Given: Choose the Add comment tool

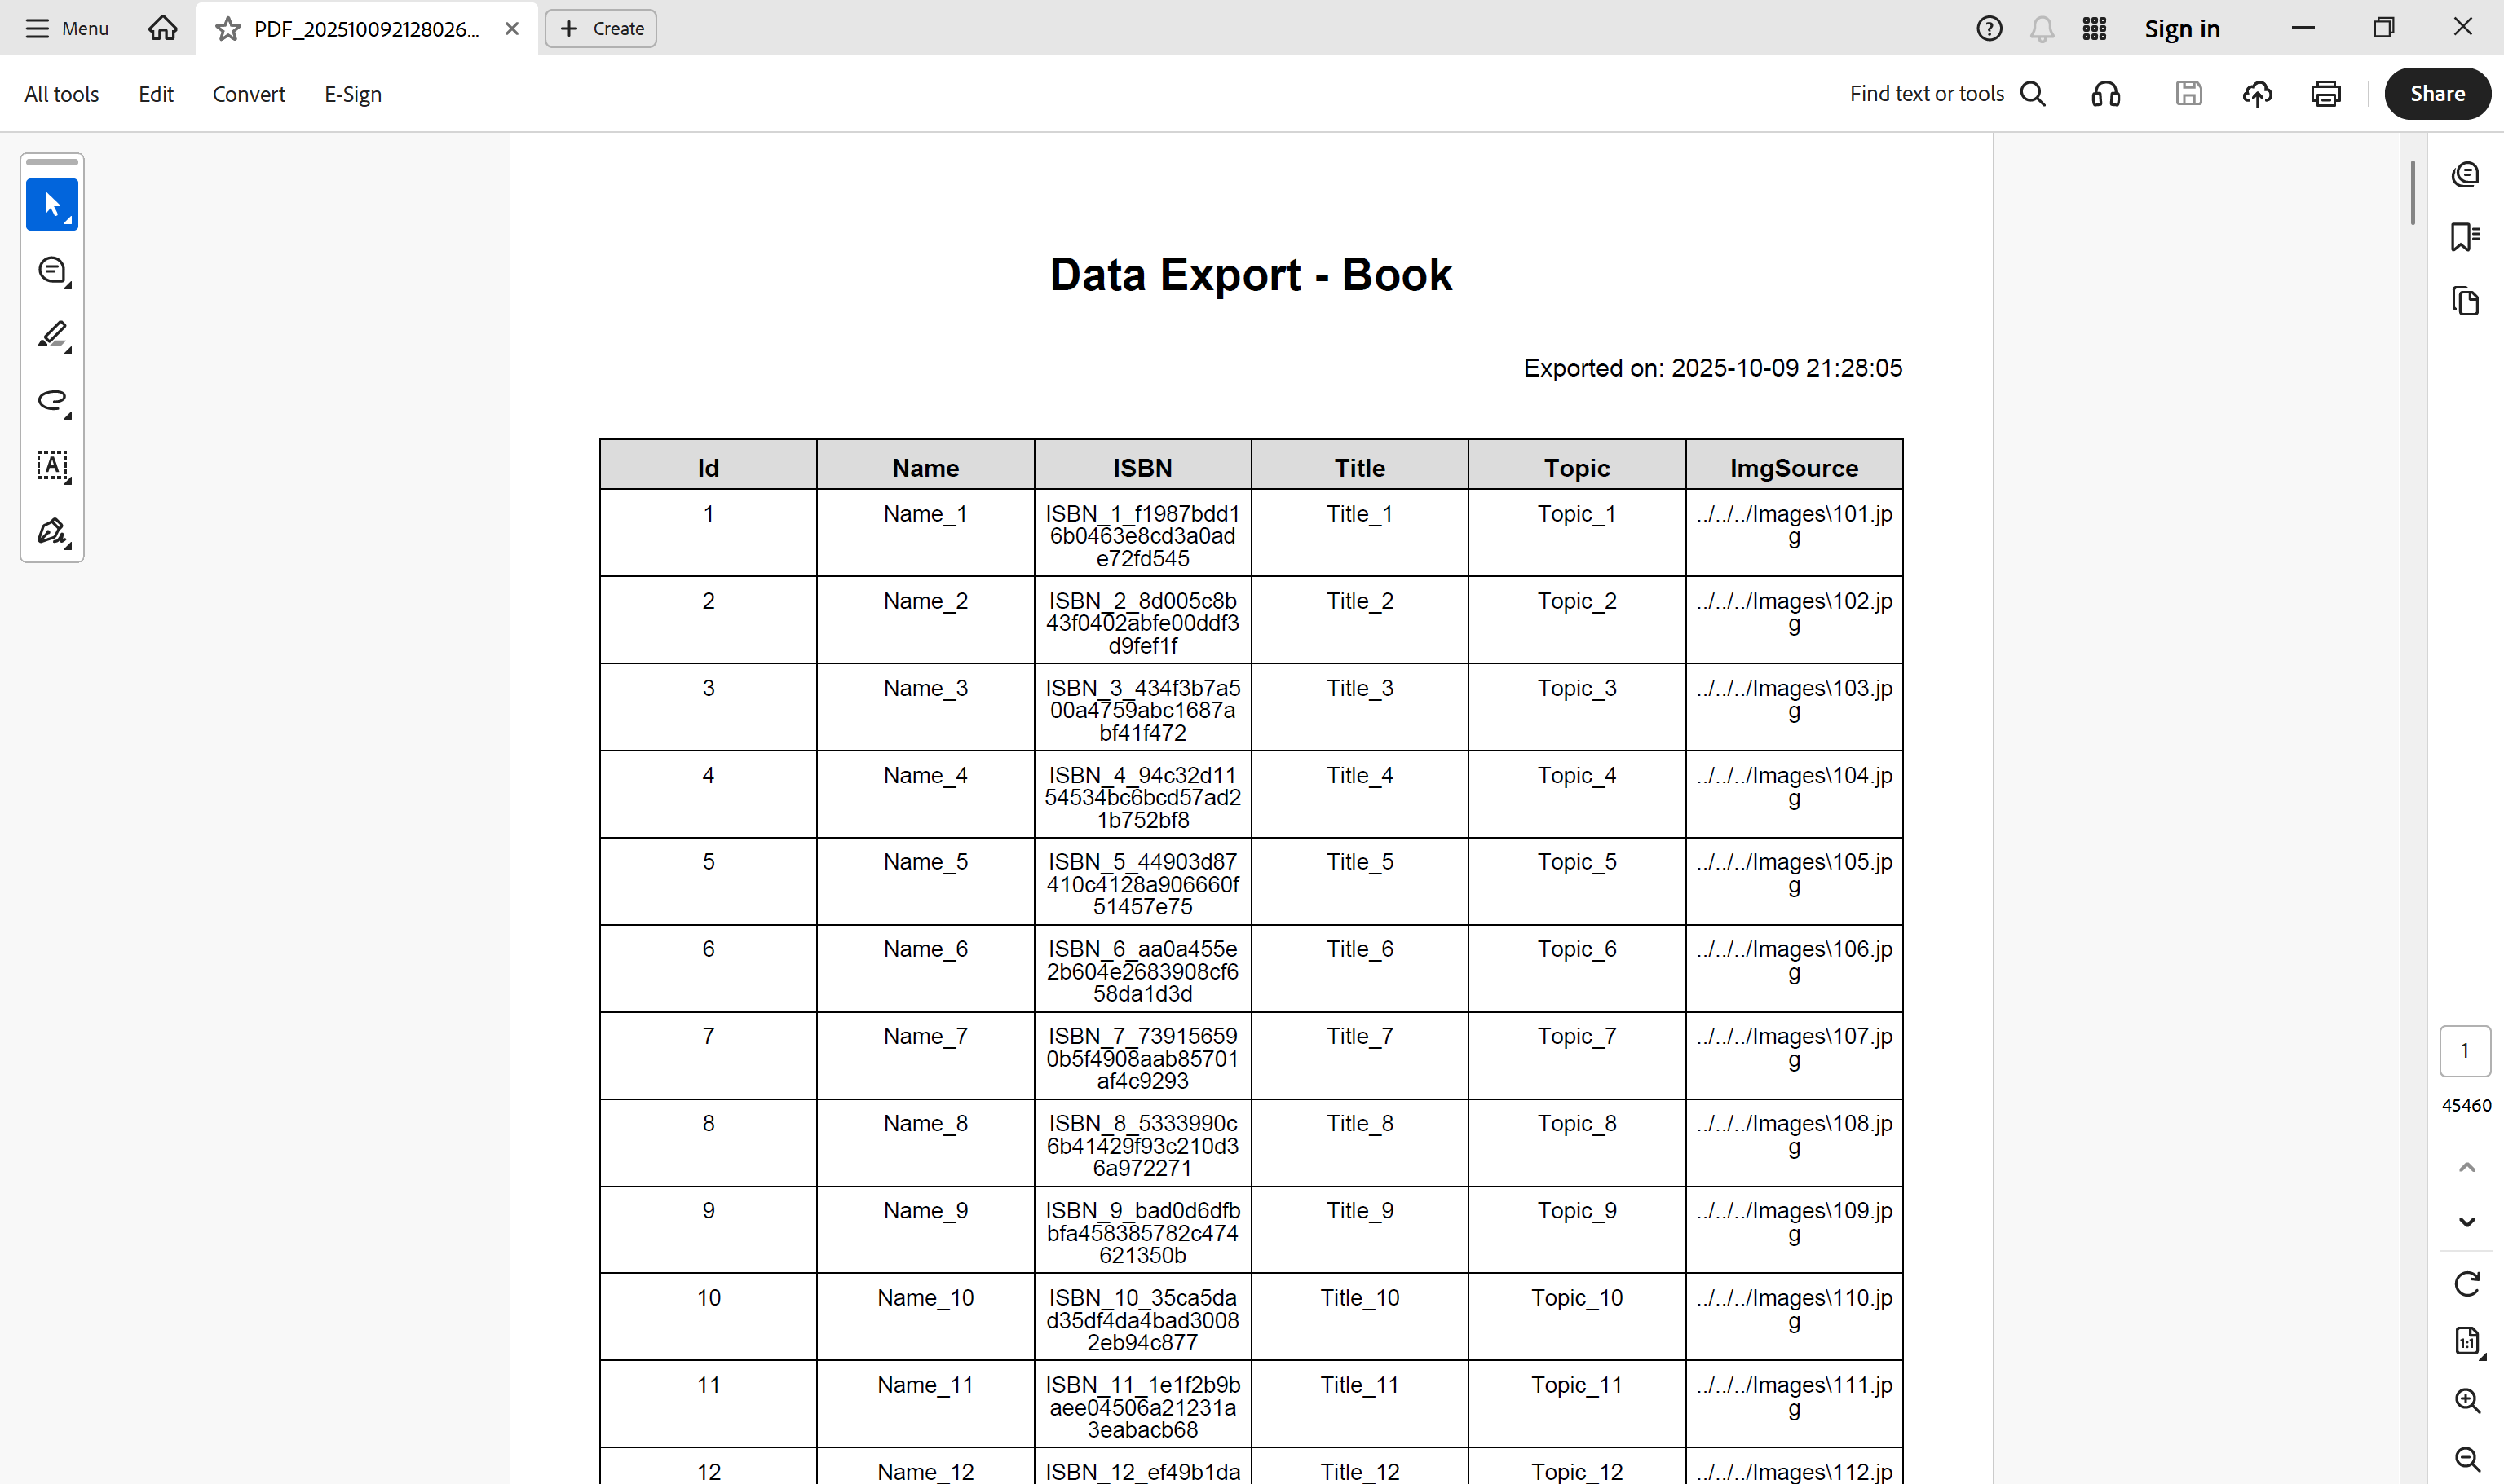Looking at the screenshot, I should (52, 271).
